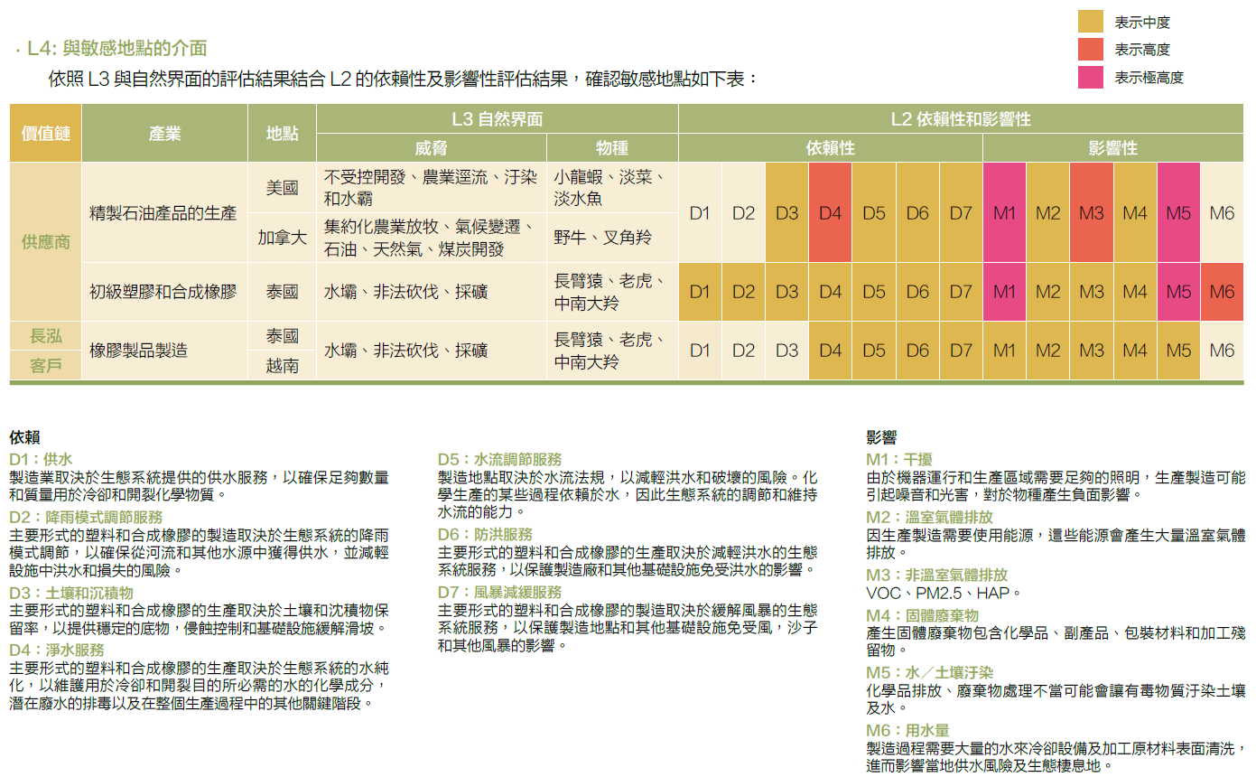
Task: Click the 威脅 sub-header
Action: [x=432, y=148]
